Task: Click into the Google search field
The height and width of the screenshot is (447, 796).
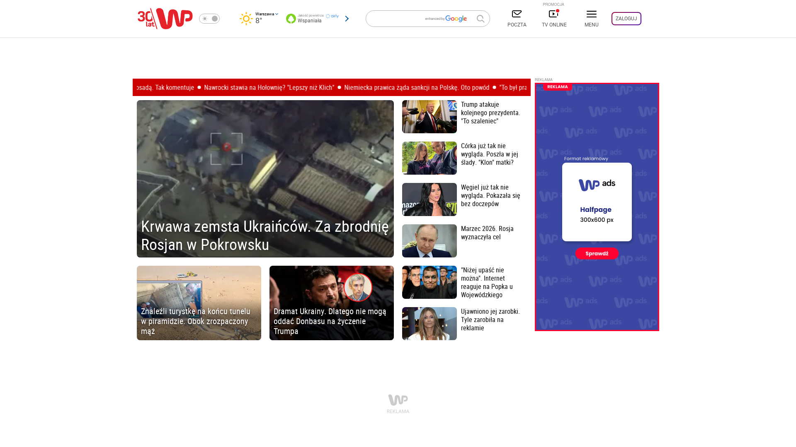Action: 394,19
